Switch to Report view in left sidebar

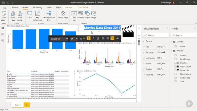[3, 28]
